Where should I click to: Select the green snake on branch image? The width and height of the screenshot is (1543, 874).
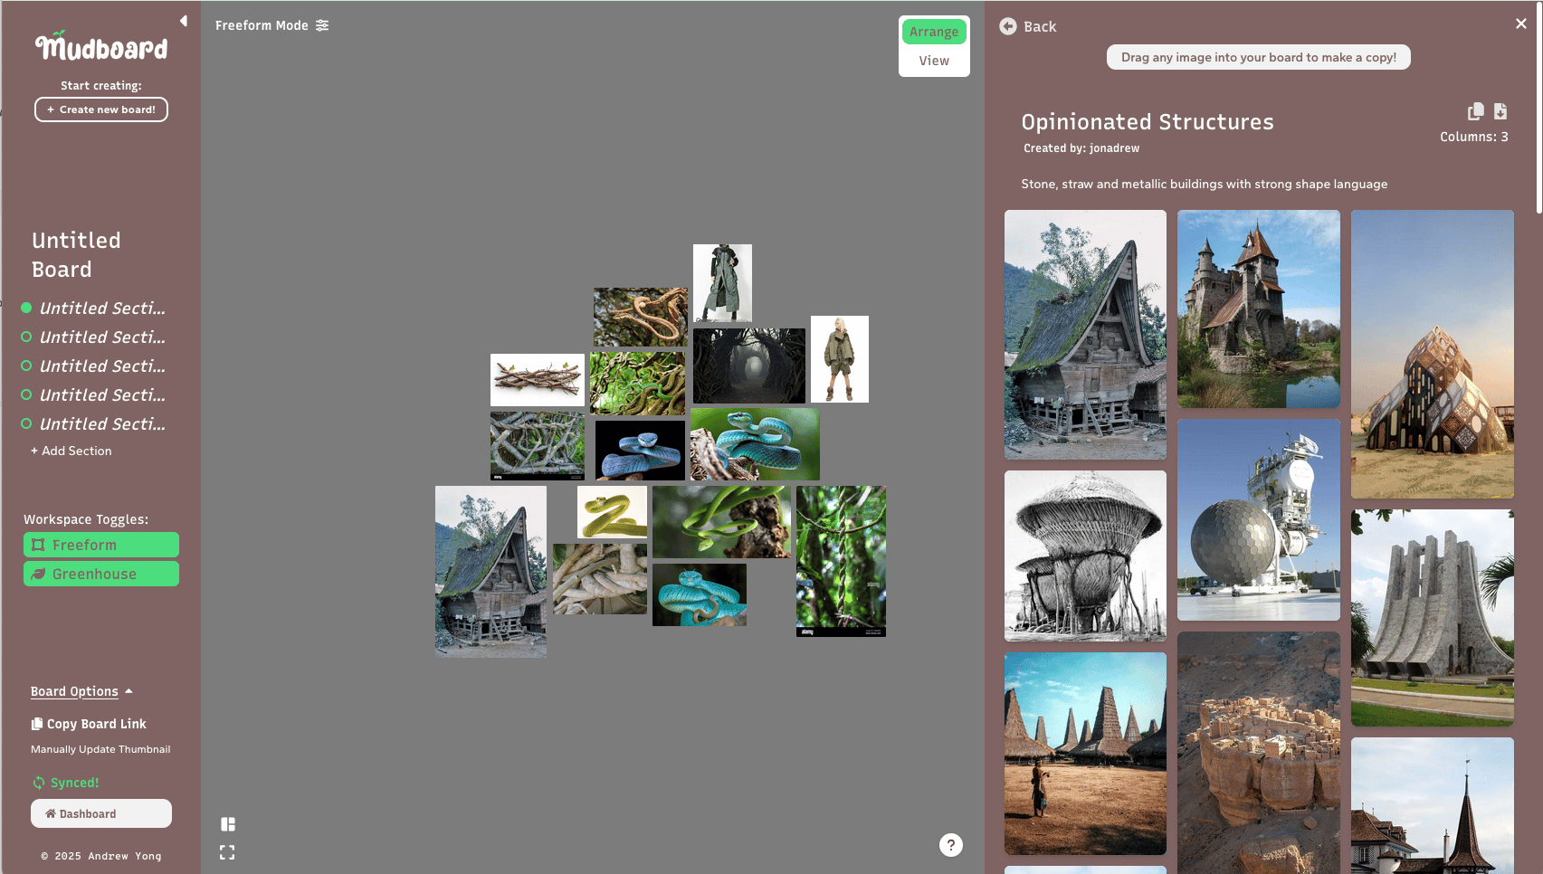tap(721, 522)
